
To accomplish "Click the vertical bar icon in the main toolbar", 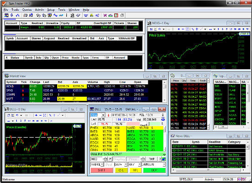I will click(x=67, y=15).
